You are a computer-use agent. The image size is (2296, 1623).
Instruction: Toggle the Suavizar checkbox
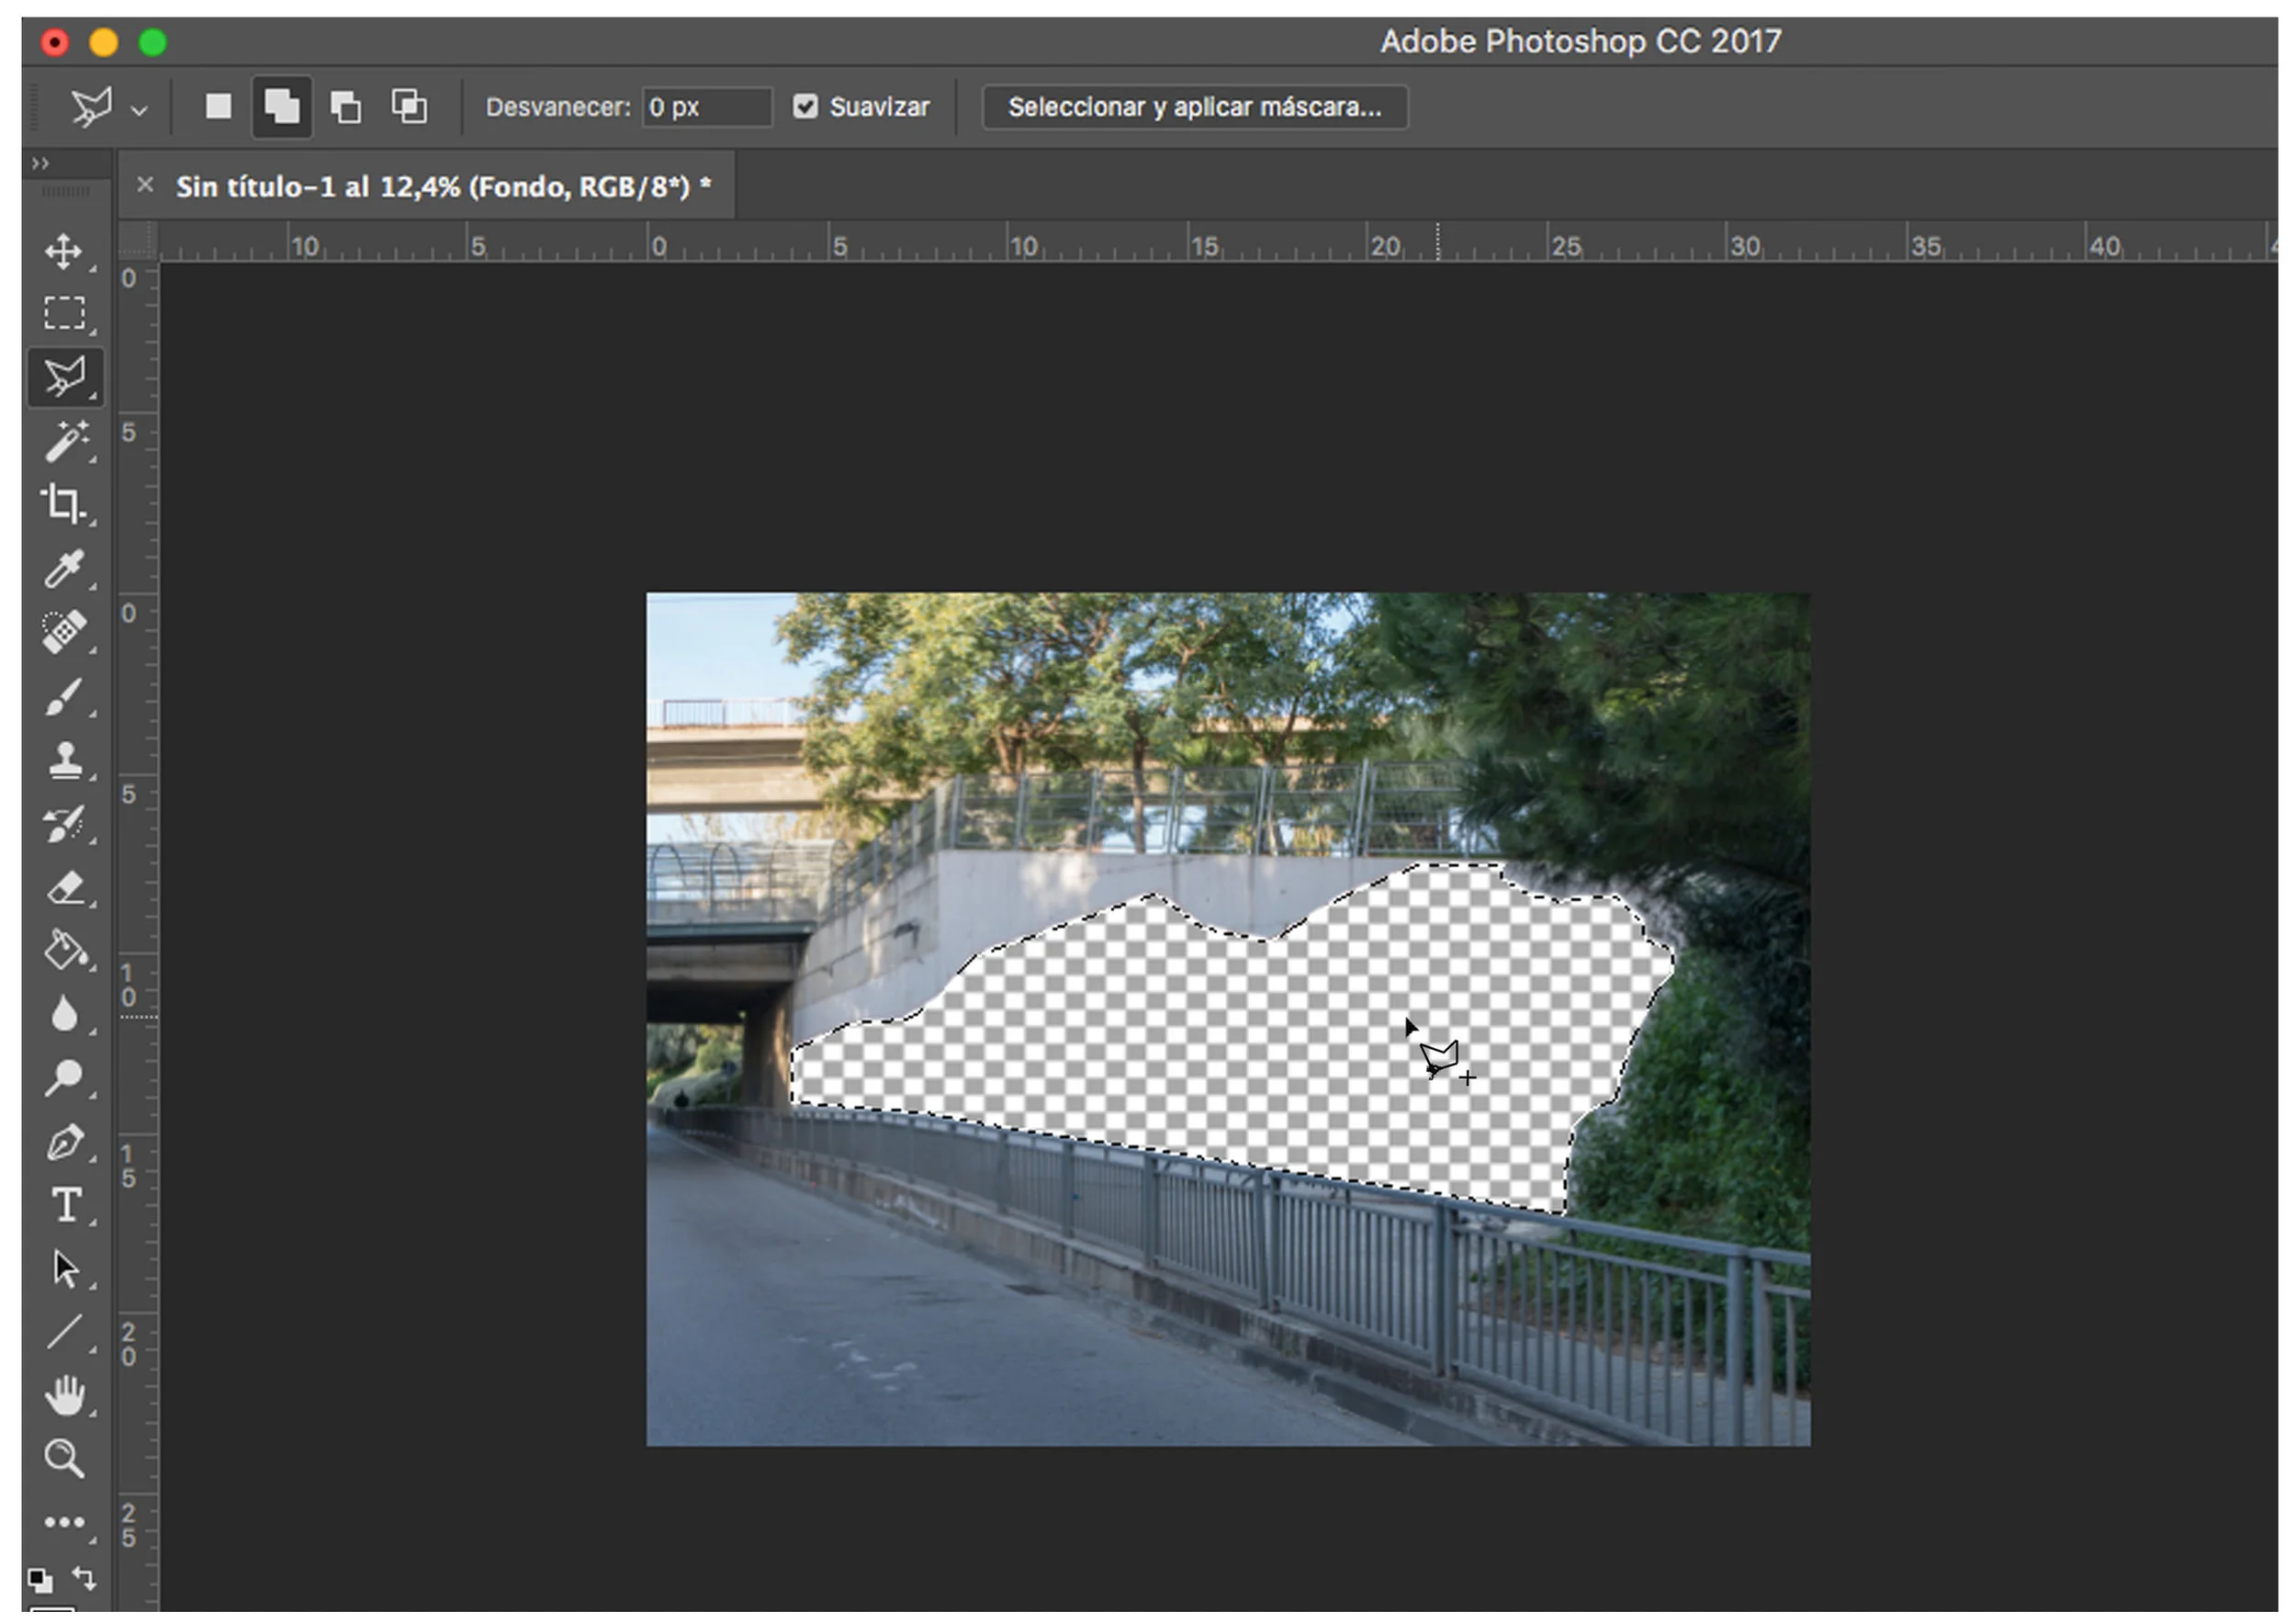(x=805, y=106)
